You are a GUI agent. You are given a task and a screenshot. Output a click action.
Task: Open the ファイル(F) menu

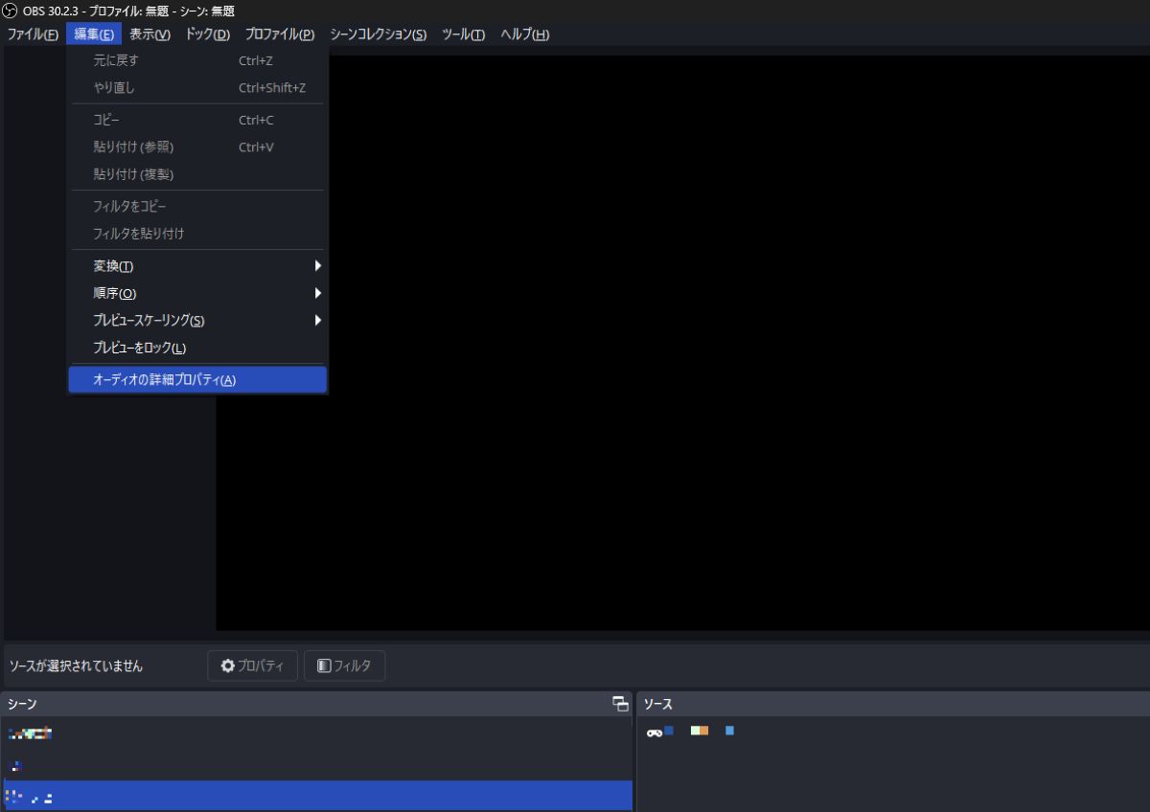coord(33,34)
